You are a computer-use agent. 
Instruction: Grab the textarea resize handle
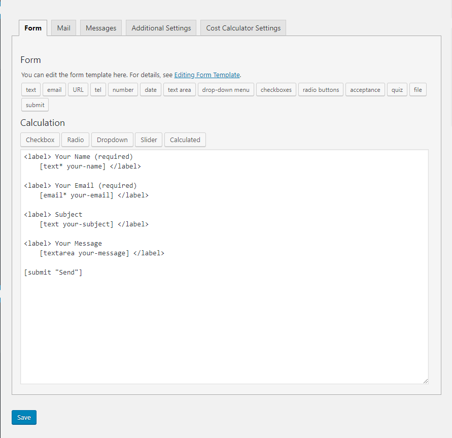[426, 381]
